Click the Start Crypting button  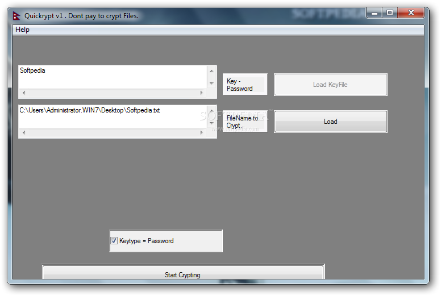183,273
